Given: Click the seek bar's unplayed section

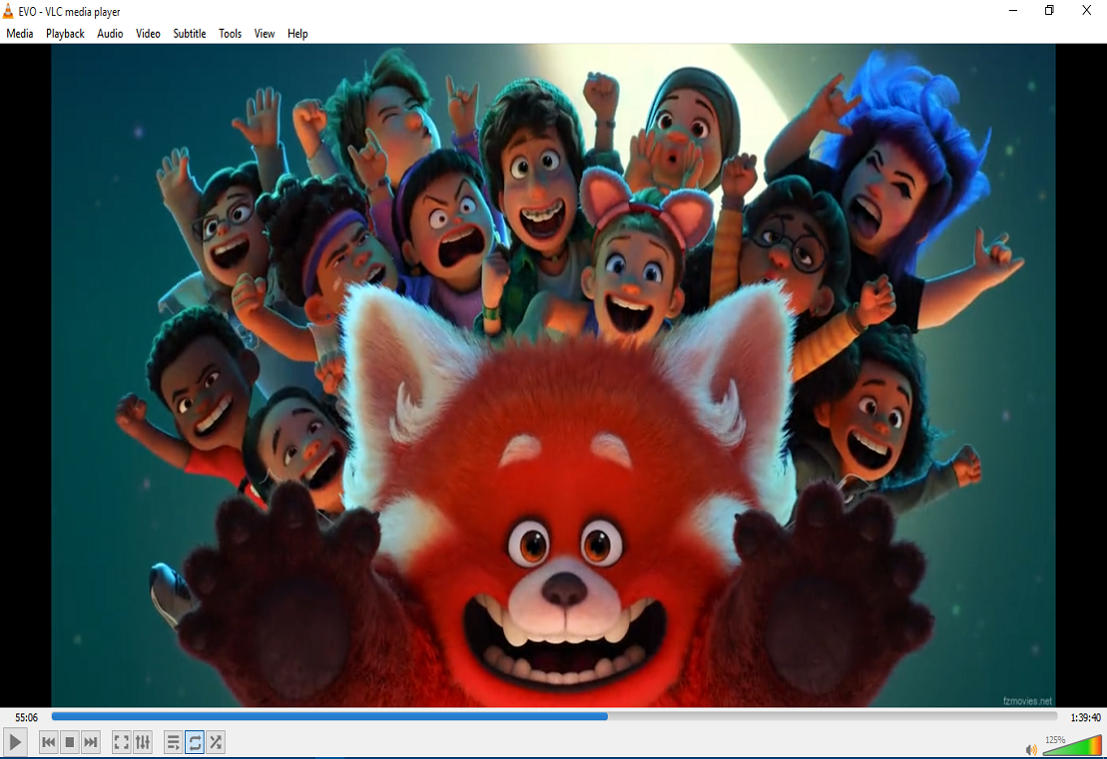Looking at the screenshot, I should pos(829,716).
